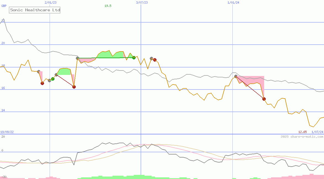This screenshot has width=324, height=179.
Task: Click the red sell marker after the January 2024 decline
Action: point(264,99)
